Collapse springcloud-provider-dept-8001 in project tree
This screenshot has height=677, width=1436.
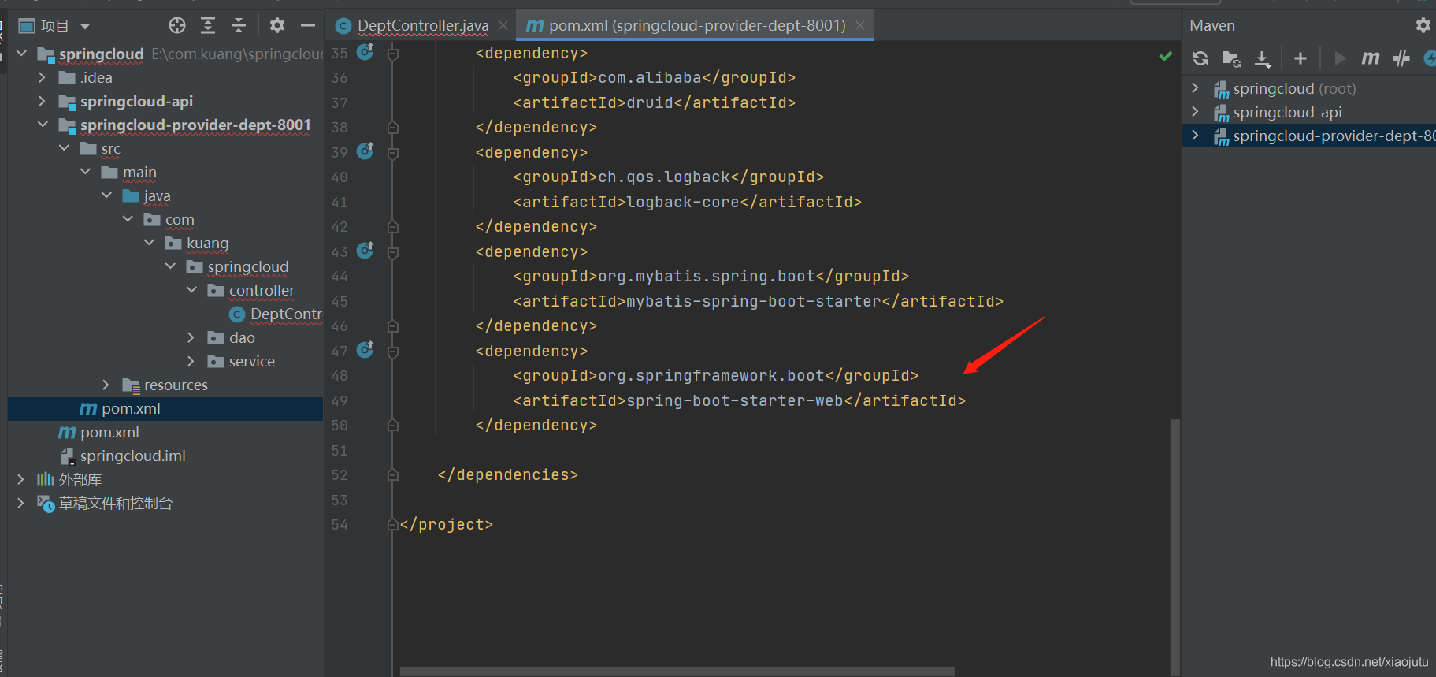(43, 125)
